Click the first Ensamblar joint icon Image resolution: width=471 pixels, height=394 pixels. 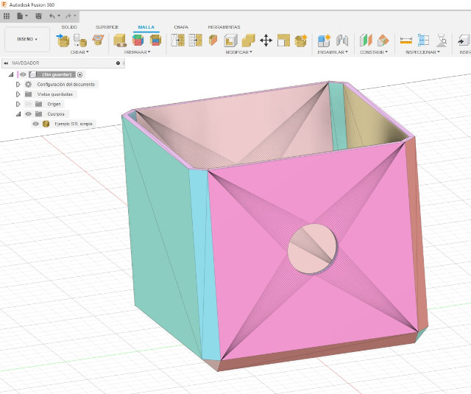pyautogui.click(x=324, y=41)
